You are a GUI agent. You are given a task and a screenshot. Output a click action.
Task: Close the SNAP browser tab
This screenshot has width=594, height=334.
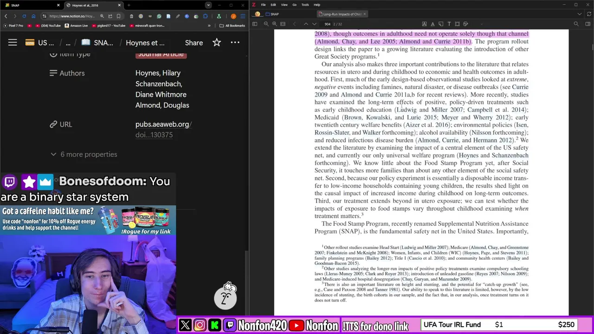[x=58, y=5]
